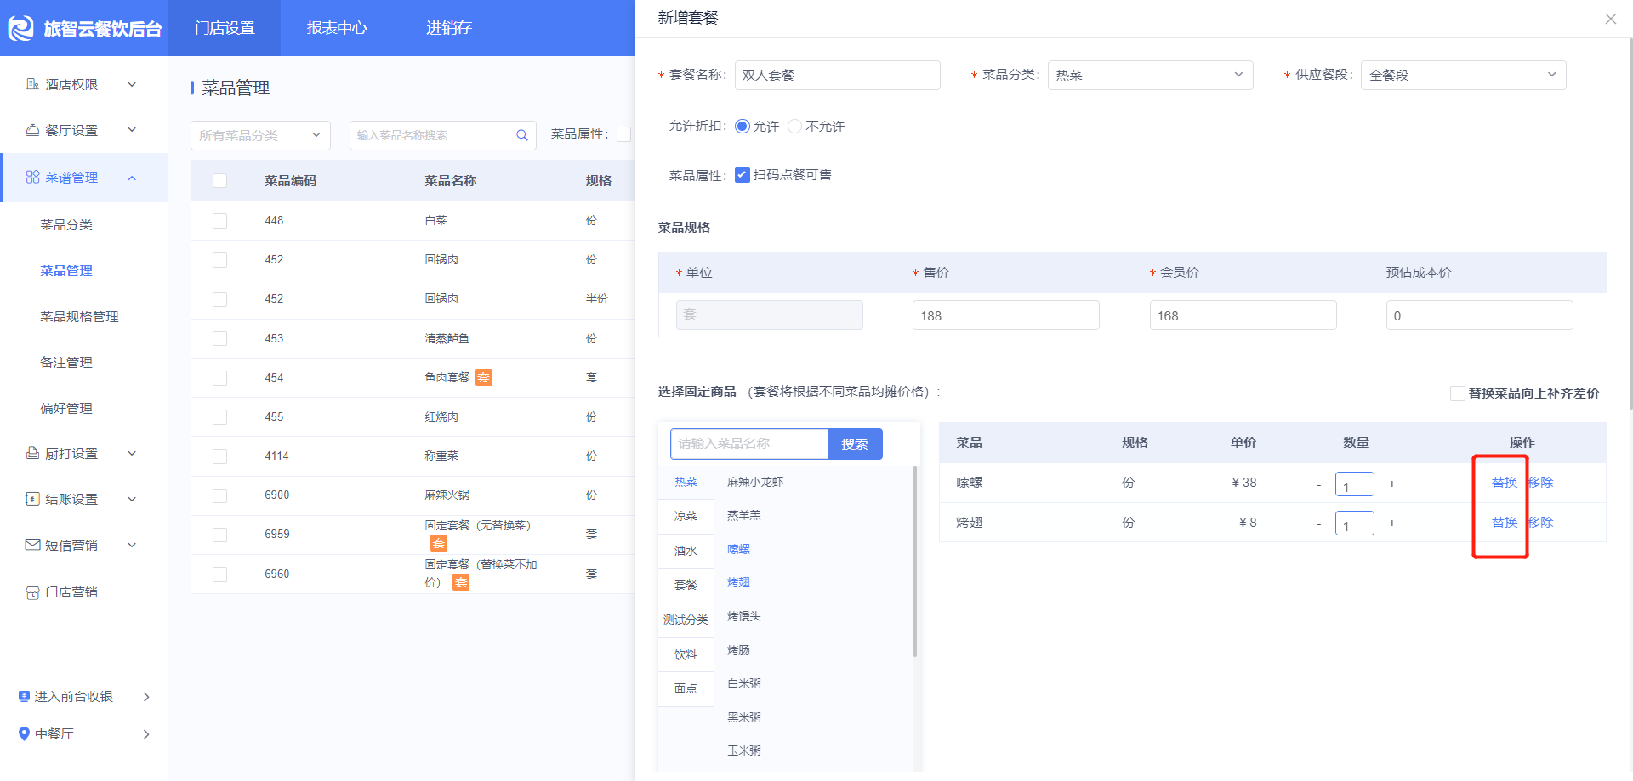Click 替换 link for 烤翅 row
1633x781 pixels.
pyautogui.click(x=1504, y=522)
